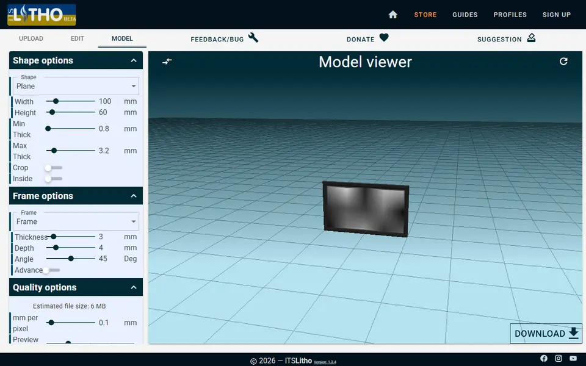Click the suggestion box icon
Viewport: 586px width, 366px height.
tap(531, 38)
